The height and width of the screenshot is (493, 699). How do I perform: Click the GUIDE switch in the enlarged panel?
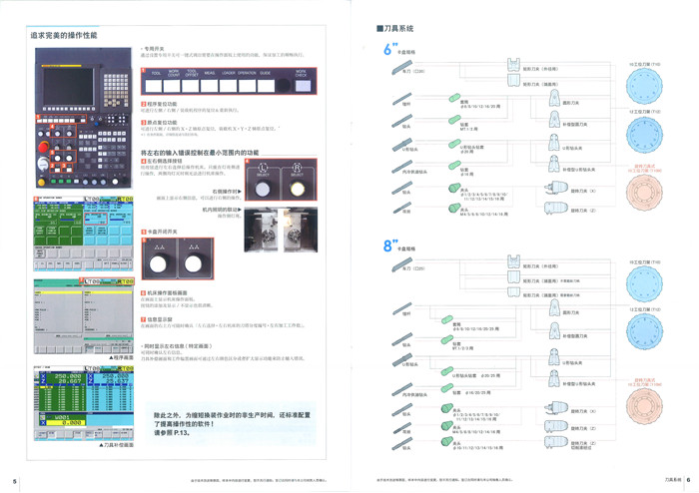tap(266, 86)
